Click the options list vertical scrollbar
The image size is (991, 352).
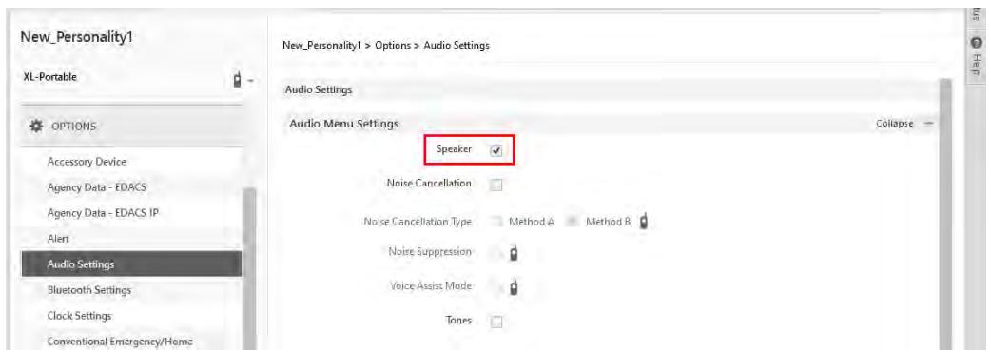pyautogui.click(x=248, y=269)
